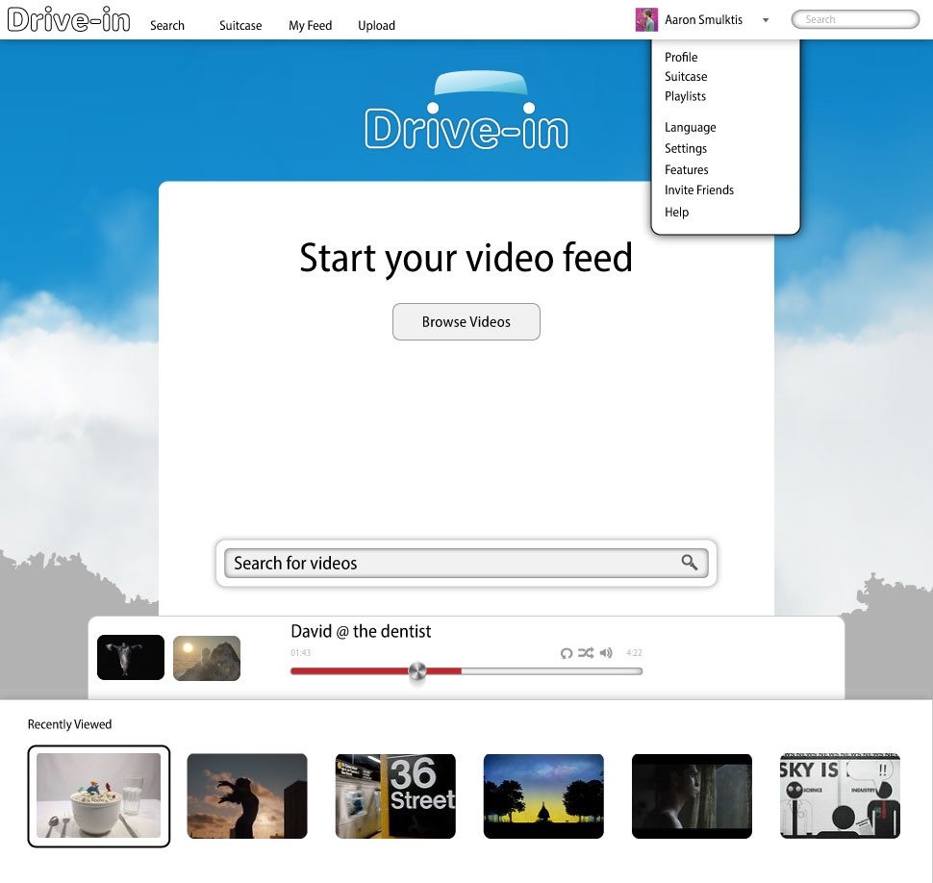Mute the volume speaker icon
Image resolution: width=933 pixels, height=883 pixels.
606,653
